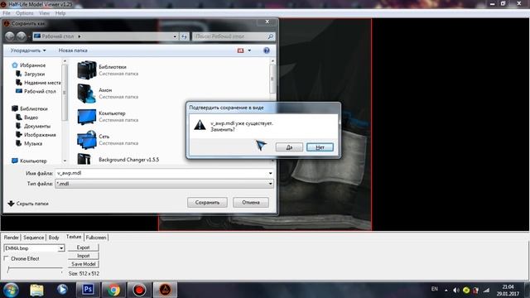The image size is (530, 298).
Task: Select the Компьютер icon in file list
Action: click(87, 116)
